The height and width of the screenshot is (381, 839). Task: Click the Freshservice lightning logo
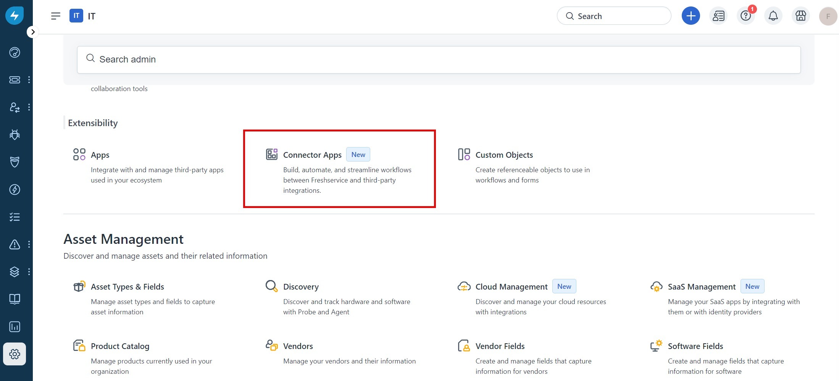(x=15, y=16)
